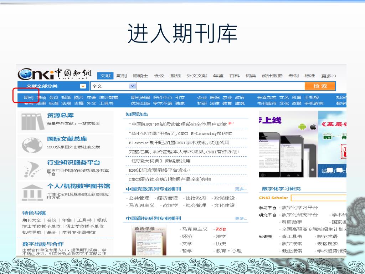This screenshot has height=274, width=365.
Task: Open the 学科专业图书馆 link
Action: [79, 232]
